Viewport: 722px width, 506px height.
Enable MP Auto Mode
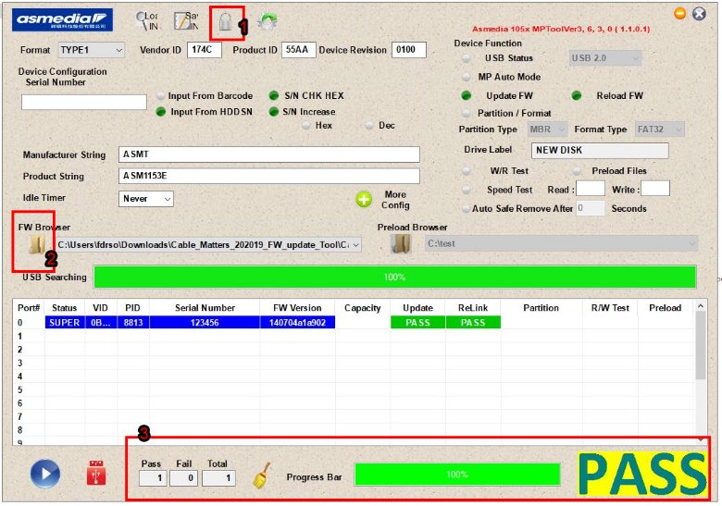click(x=466, y=77)
